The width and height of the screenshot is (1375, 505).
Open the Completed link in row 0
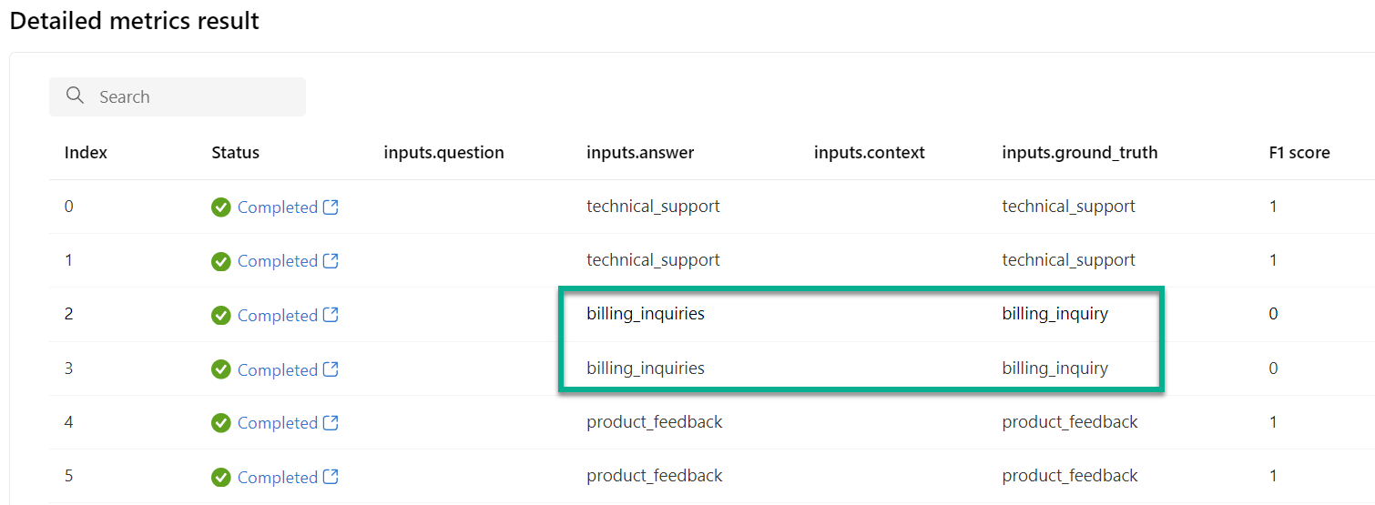278,207
